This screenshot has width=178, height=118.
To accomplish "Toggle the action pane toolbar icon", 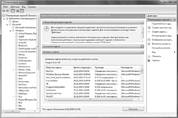I will 22,11.
